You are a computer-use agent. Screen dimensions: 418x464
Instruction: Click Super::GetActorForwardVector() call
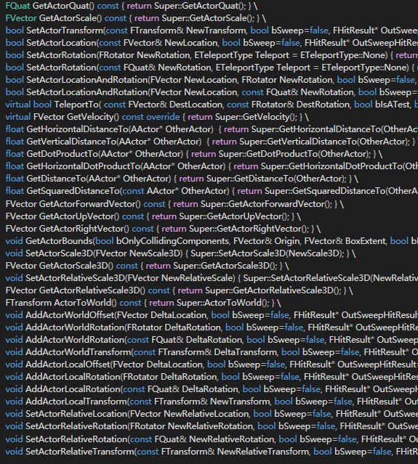[266, 204]
